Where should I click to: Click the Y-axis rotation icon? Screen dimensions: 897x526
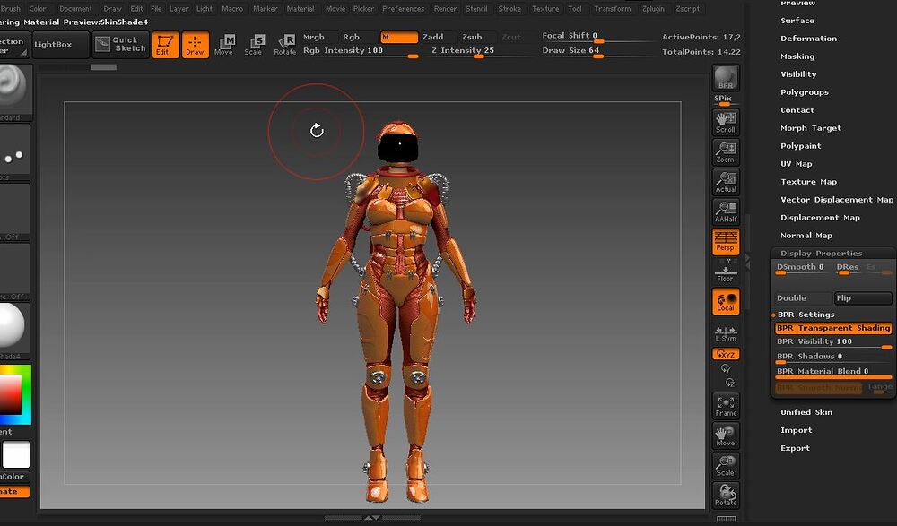pyautogui.click(x=726, y=369)
